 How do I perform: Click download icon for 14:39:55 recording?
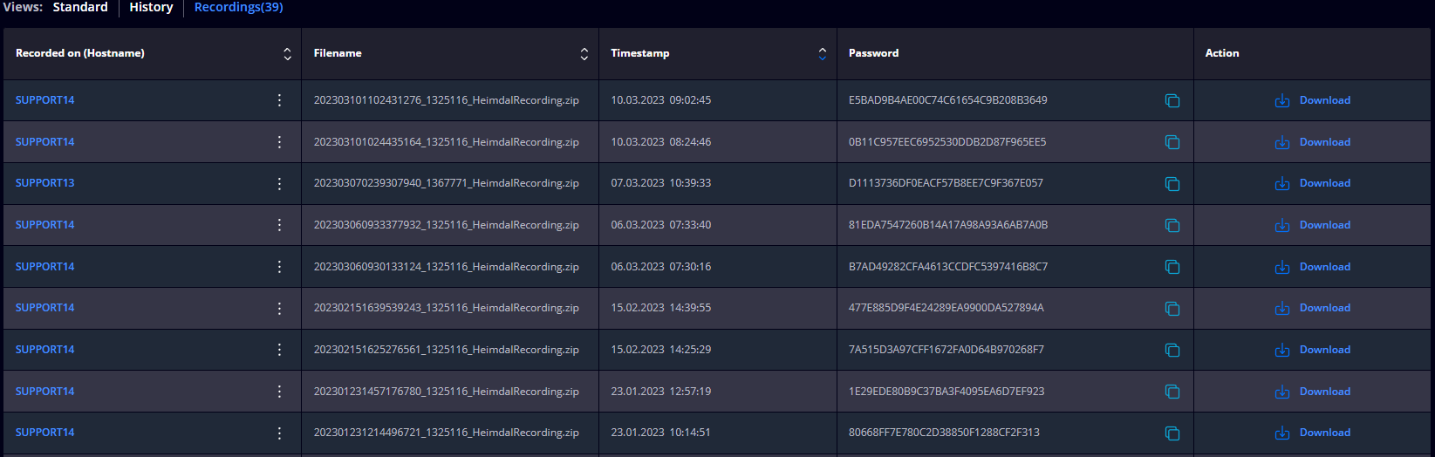click(1282, 308)
